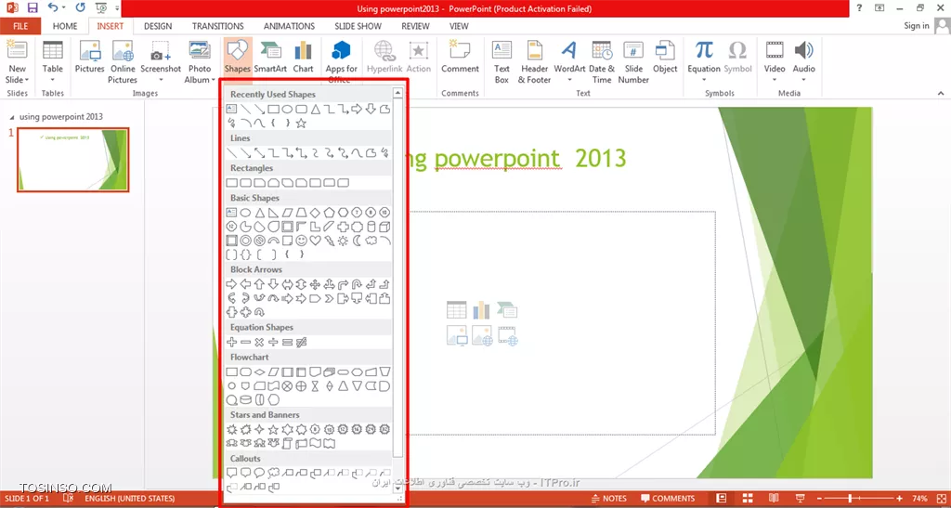Choose the plus sign in Equation Shapes
Screen dimensions: 951x508
click(x=231, y=342)
